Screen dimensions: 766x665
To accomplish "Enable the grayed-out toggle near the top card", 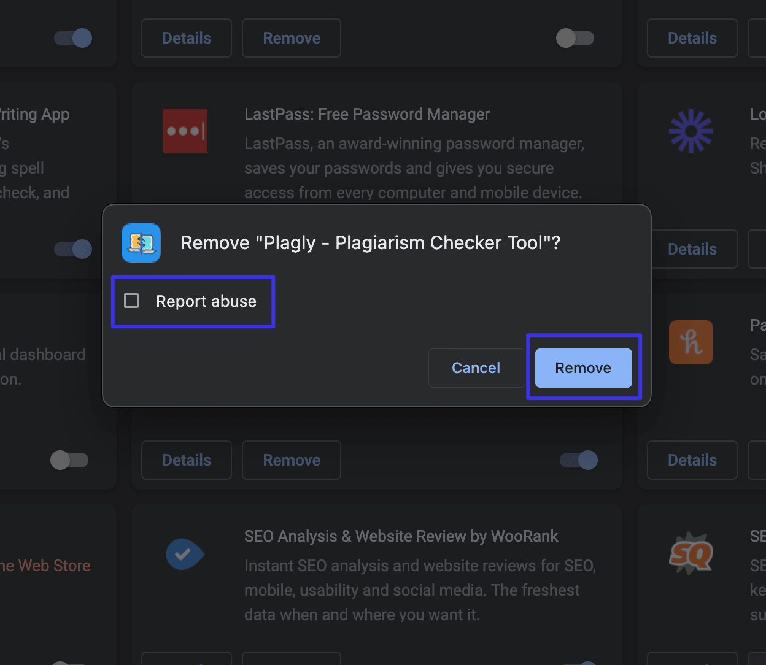I will [574, 38].
